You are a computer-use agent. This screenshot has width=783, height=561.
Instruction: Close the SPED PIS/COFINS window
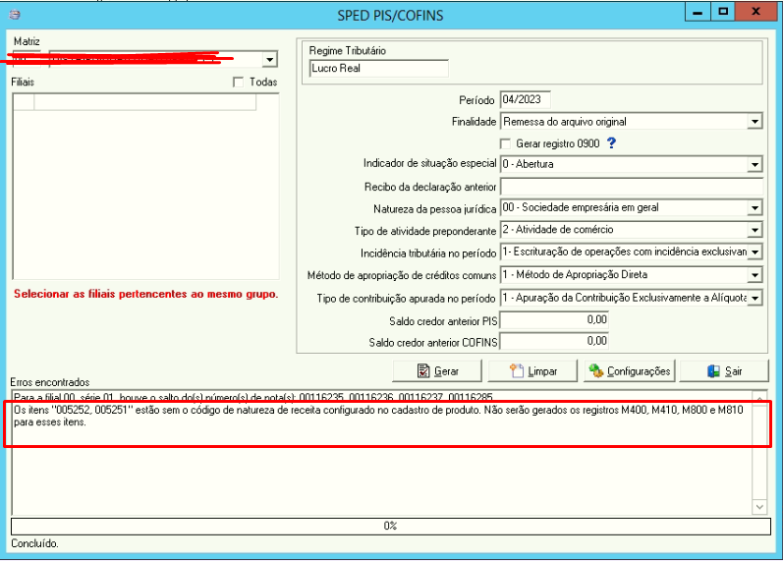coord(756,12)
